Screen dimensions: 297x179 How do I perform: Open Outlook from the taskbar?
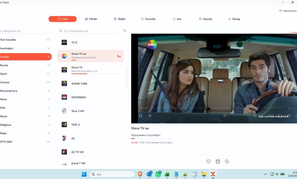[149, 174]
